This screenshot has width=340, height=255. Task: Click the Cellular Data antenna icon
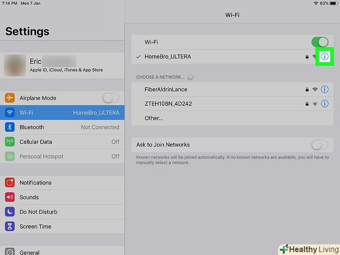click(10, 142)
